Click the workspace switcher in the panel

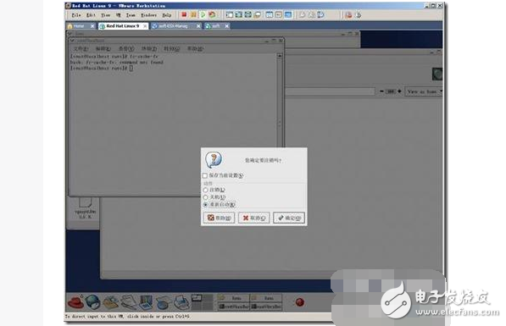tap(202, 302)
